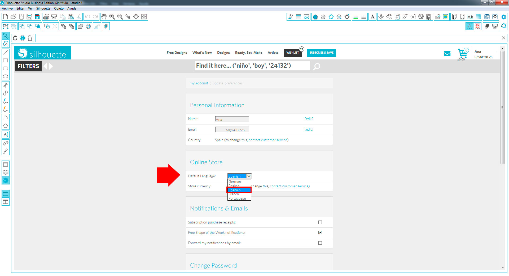Uncheck Free Shape of the Week notifications
Image resolution: width=509 pixels, height=276 pixels.
(320, 232)
